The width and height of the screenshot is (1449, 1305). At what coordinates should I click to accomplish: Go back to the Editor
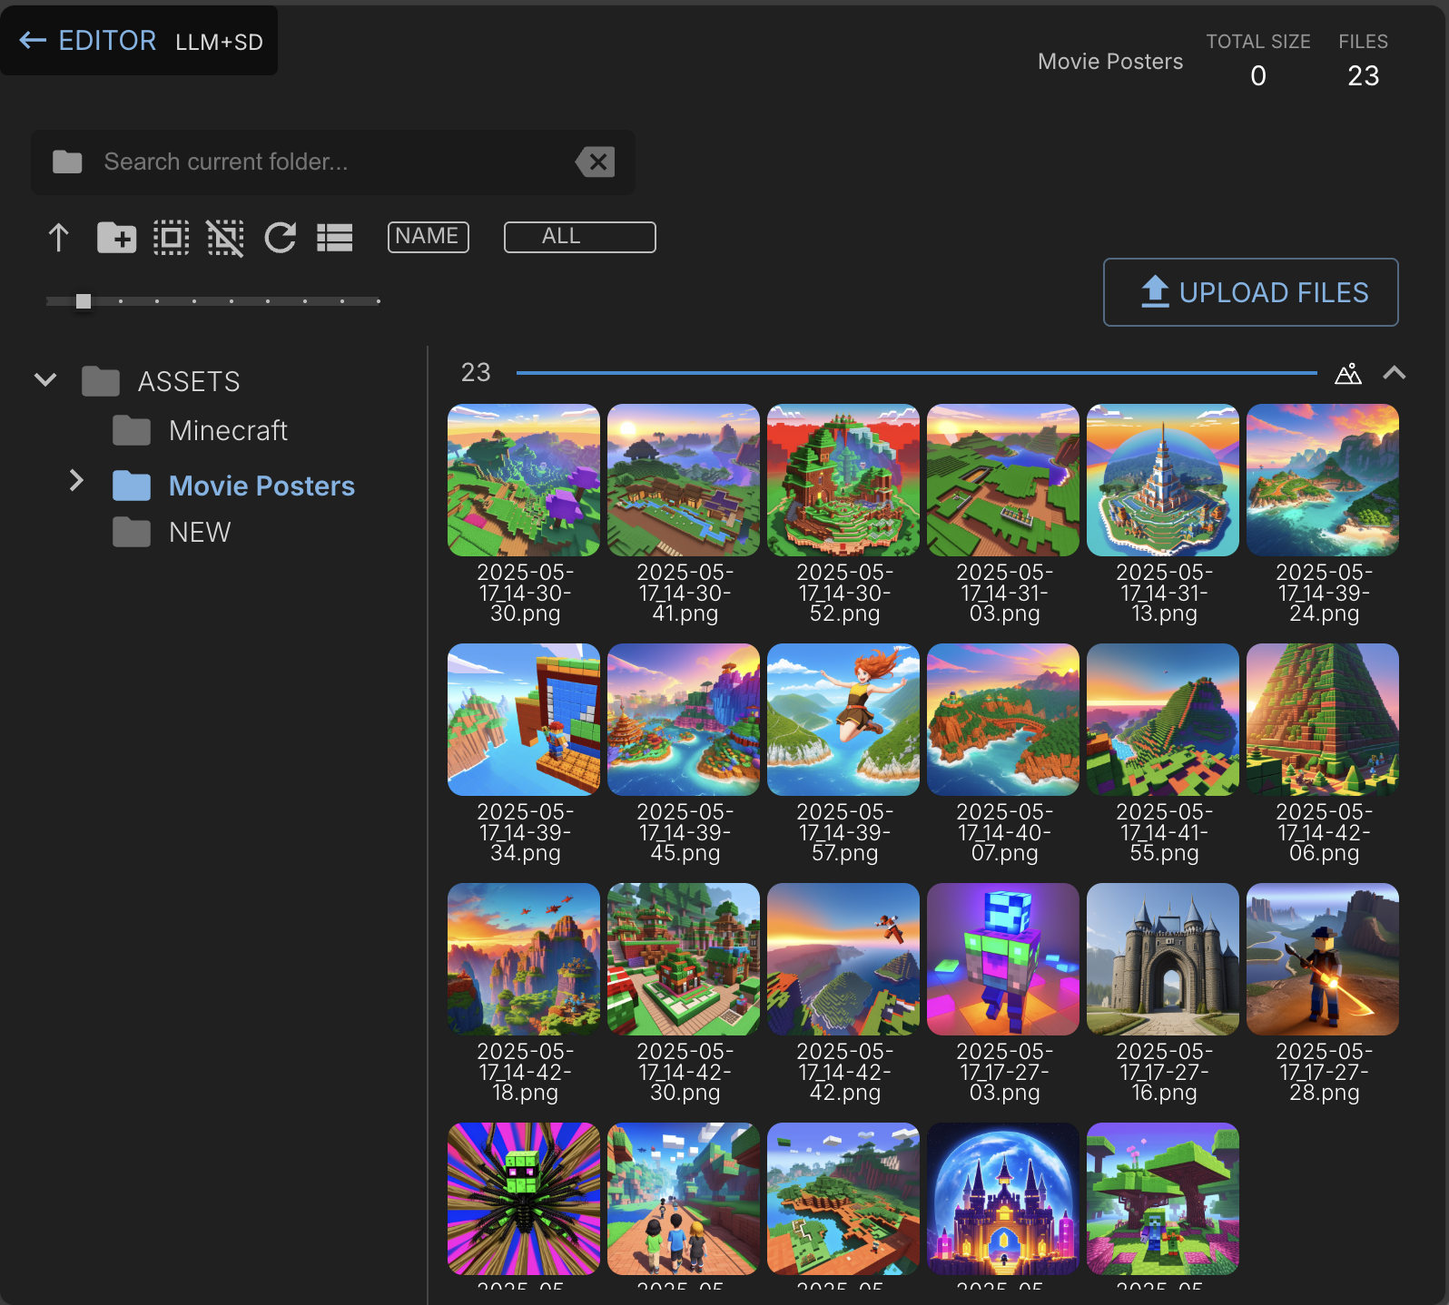tap(87, 41)
